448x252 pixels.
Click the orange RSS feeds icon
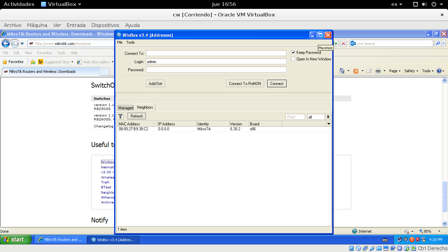(356, 71)
